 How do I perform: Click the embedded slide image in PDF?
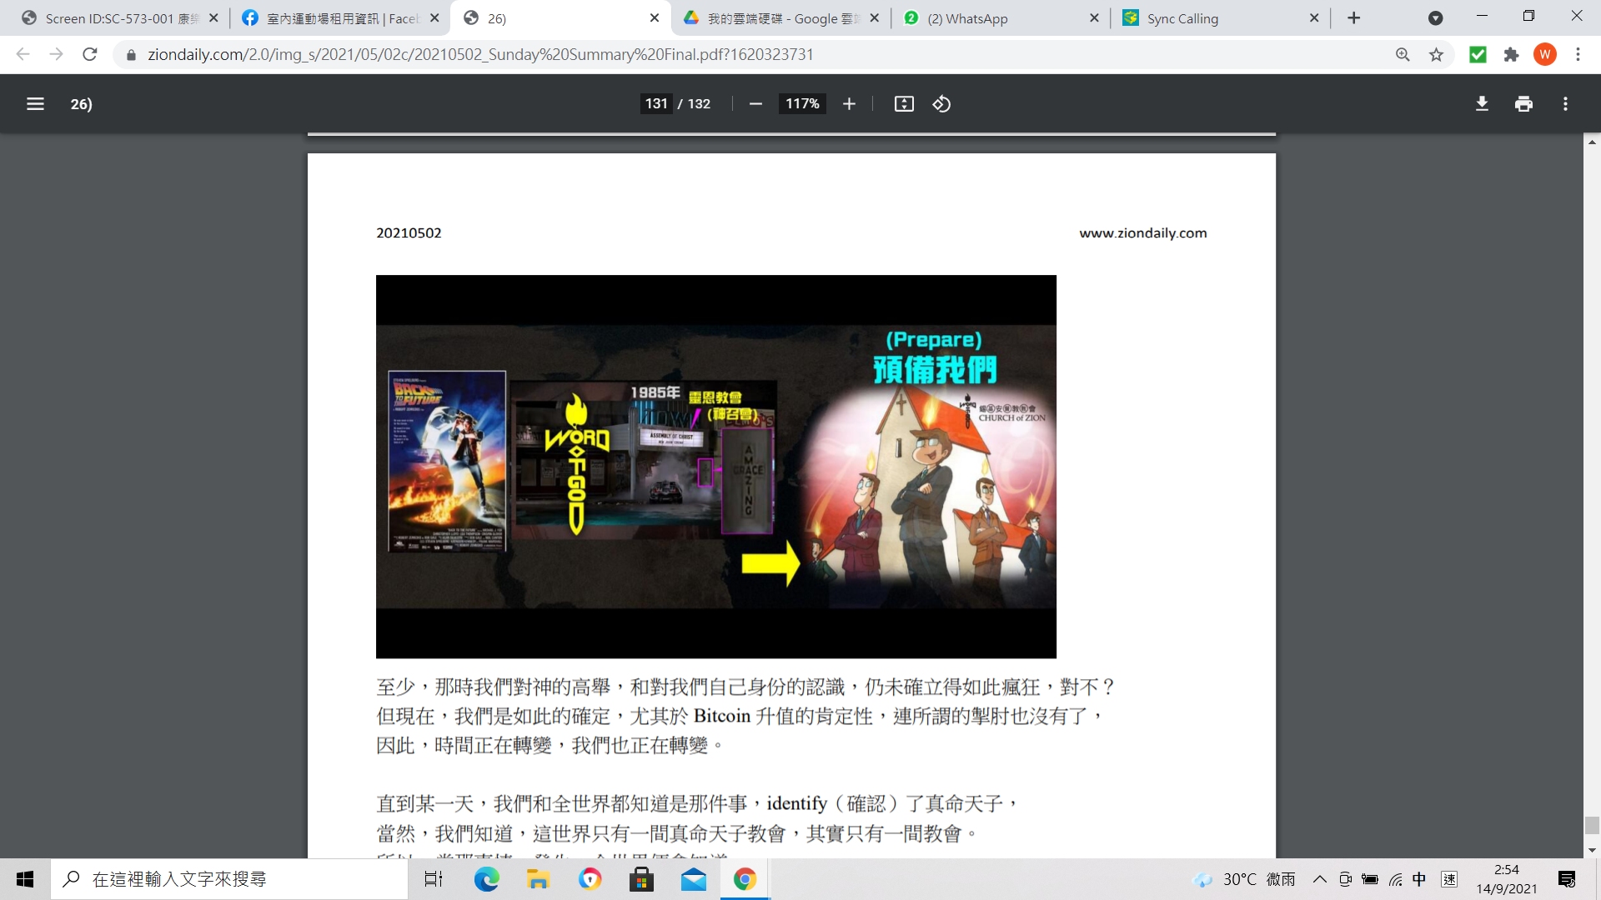tap(715, 467)
